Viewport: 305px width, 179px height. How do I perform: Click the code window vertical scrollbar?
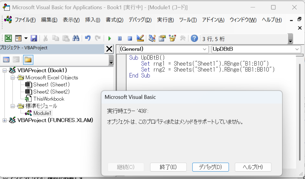pos(300,112)
